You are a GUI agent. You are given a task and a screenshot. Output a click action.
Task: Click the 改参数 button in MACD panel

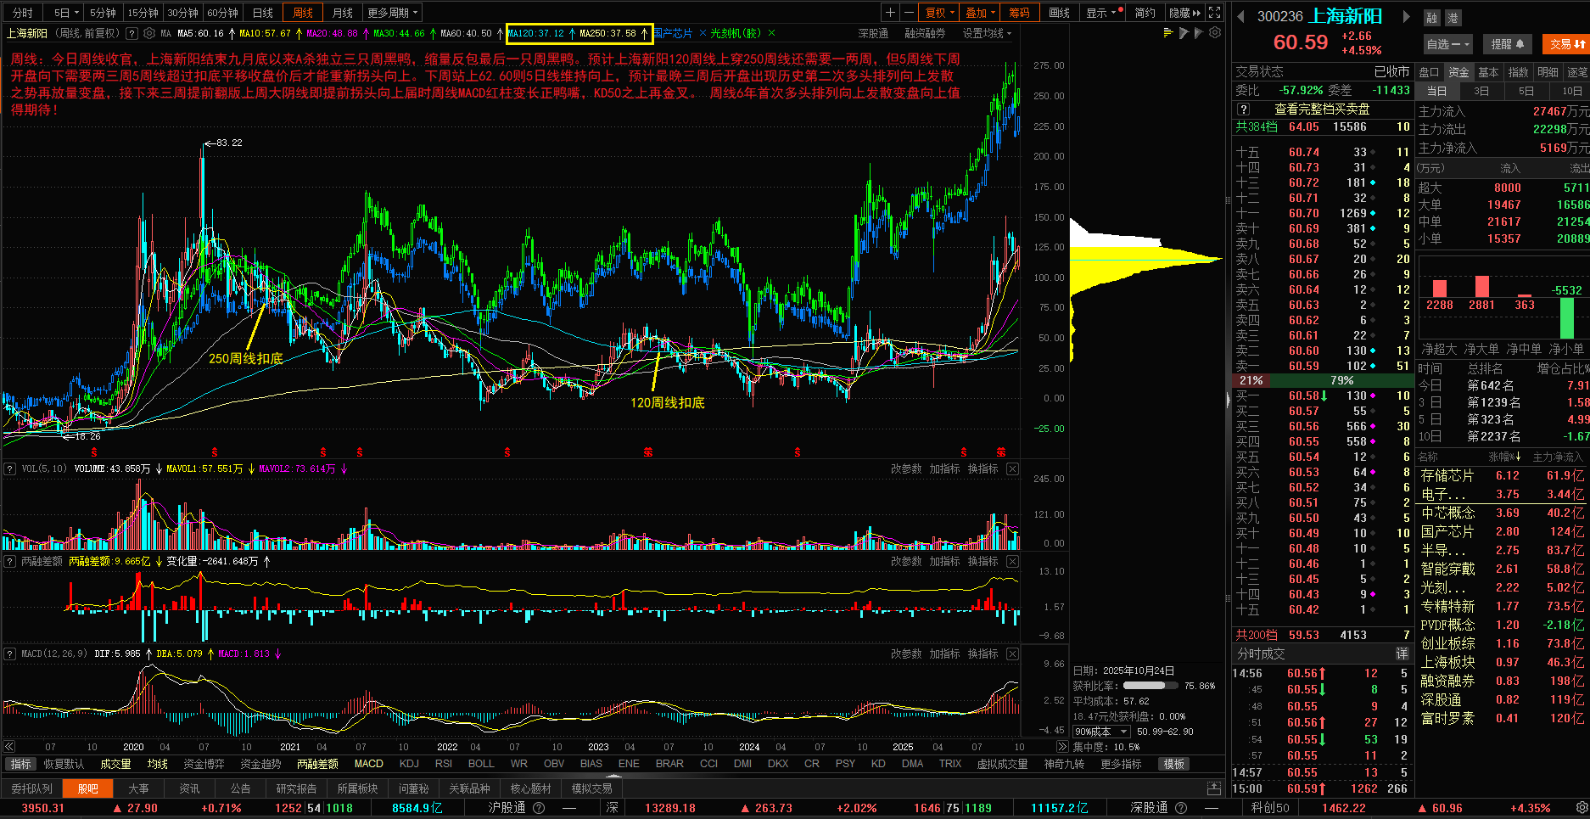pyautogui.click(x=906, y=654)
